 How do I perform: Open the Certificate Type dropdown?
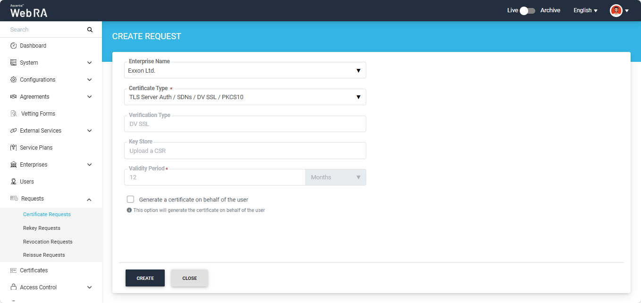click(245, 97)
